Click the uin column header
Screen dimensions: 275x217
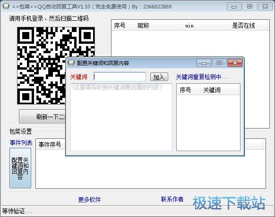(x=206, y=25)
